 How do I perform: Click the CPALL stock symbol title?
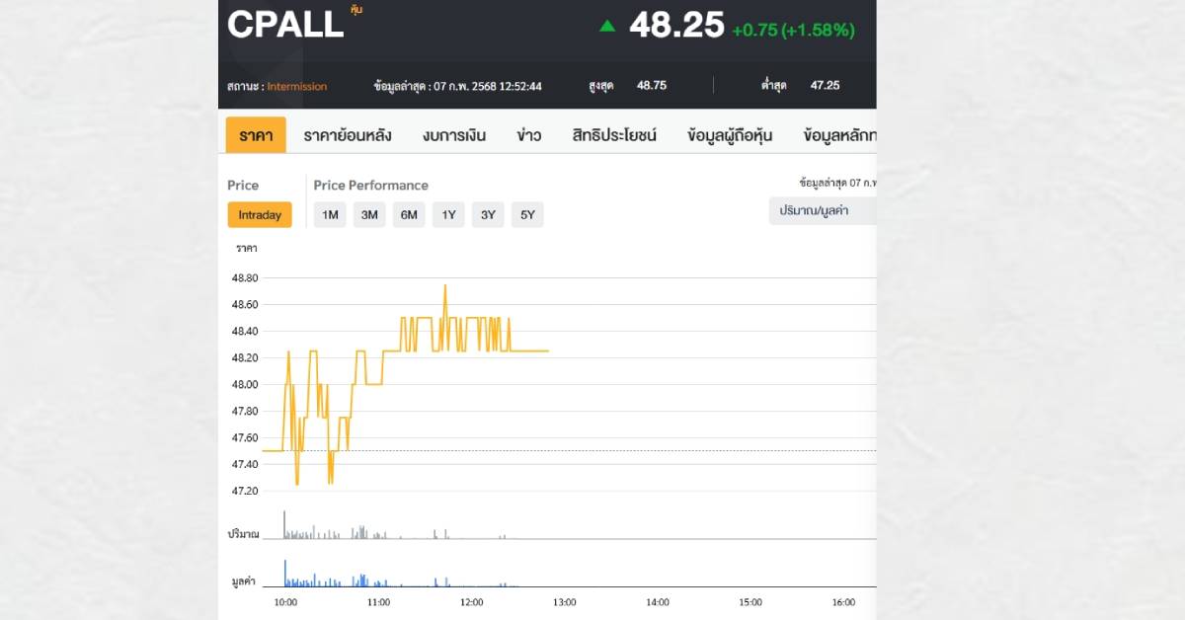[285, 26]
